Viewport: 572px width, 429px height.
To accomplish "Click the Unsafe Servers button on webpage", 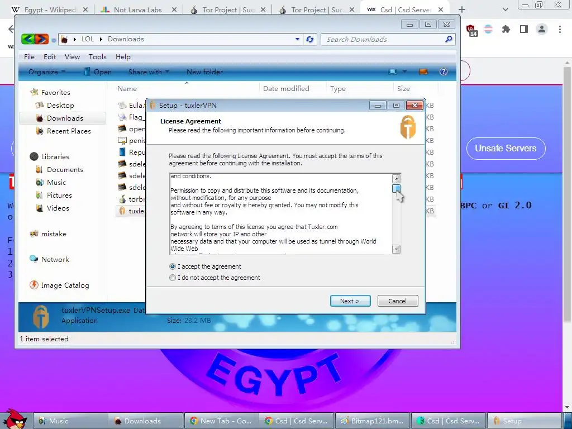I will (x=506, y=149).
